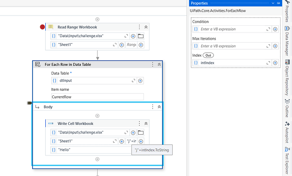This screenshot has height=176, width=292.
Task: Click the Max Iterations expression field
Action: coord(232,46)
